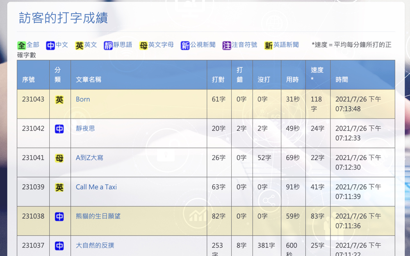Click the 訪客的打字成績 page heading
This screenshot has width=410, height=256.
point(64,18)
